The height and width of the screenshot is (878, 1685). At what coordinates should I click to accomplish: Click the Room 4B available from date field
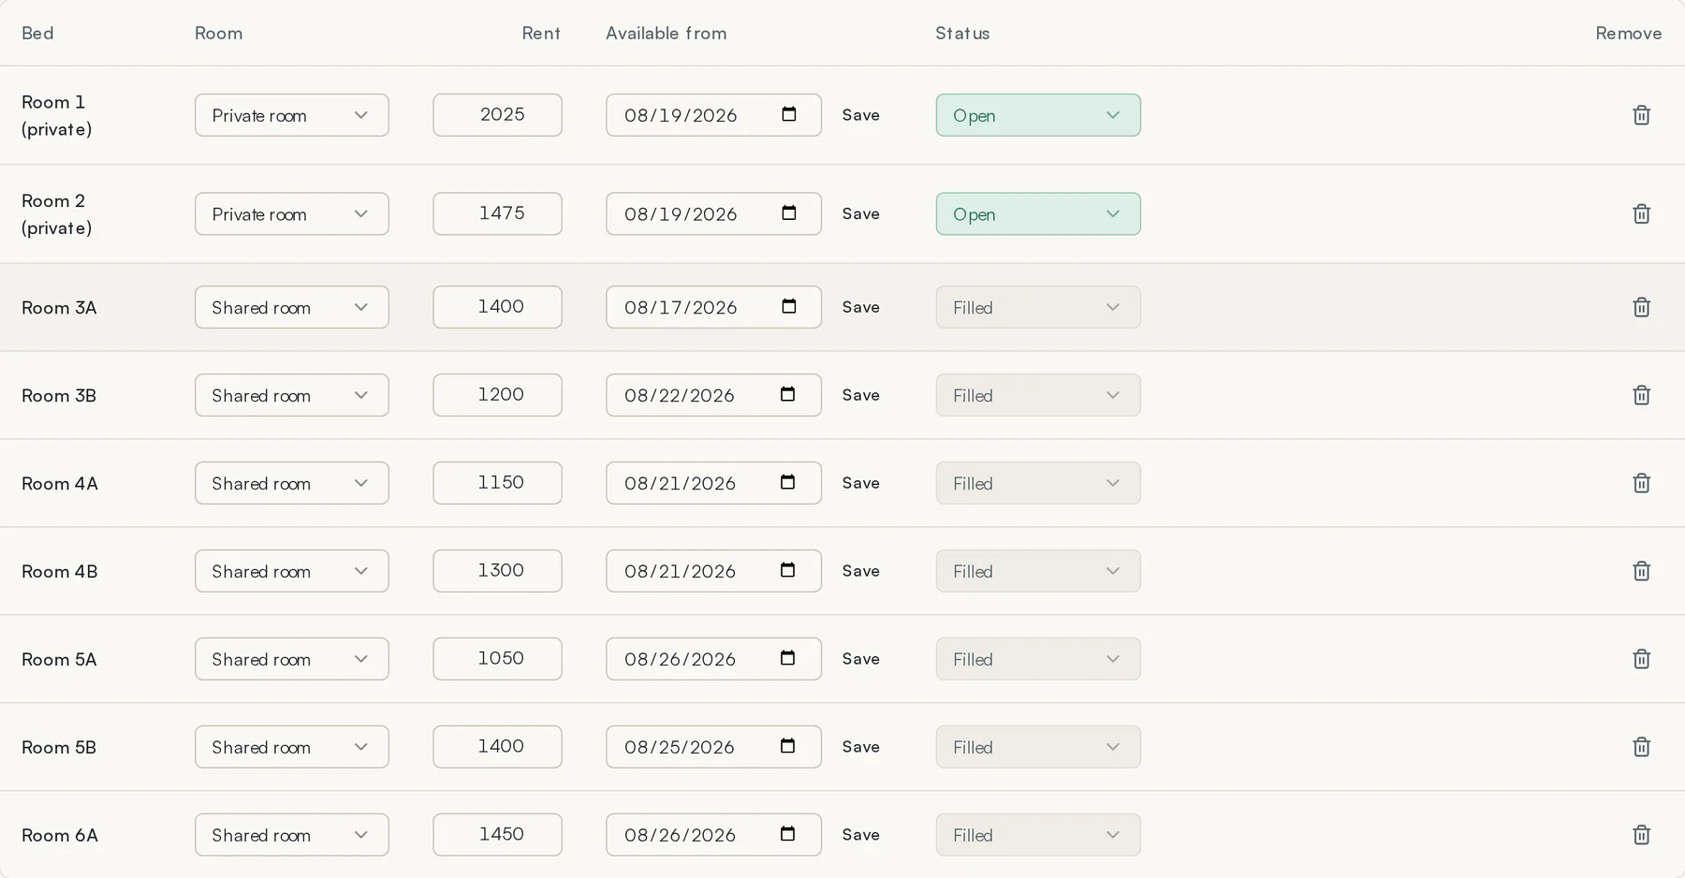[713, 571]
